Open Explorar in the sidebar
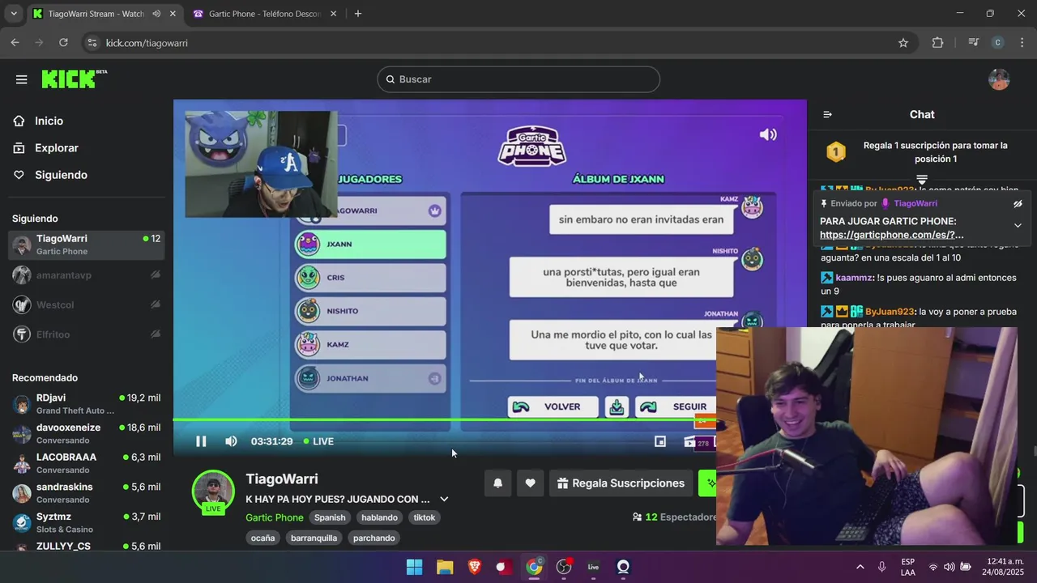The height and width of the screenshot is (583, 1037). point(56,148)
